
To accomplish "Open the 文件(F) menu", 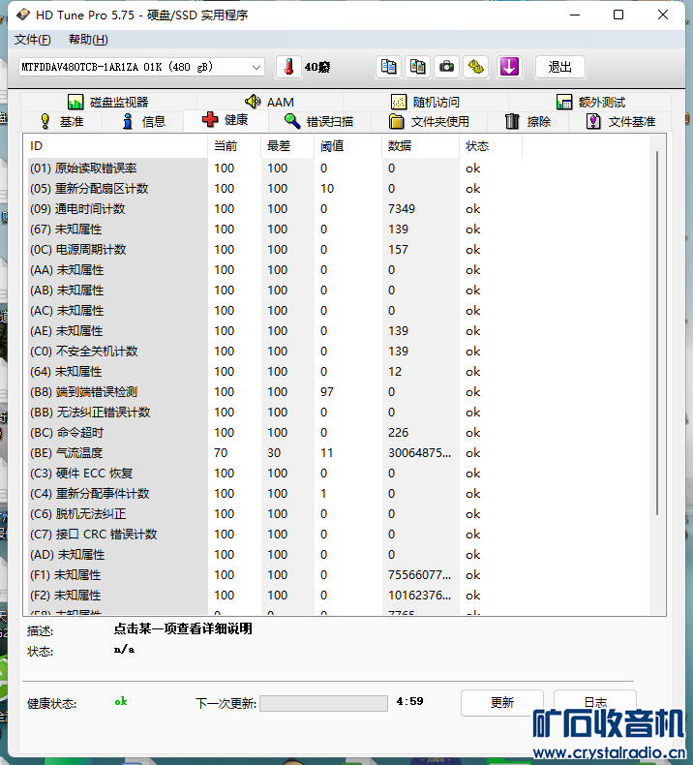I will coord(32,40).
